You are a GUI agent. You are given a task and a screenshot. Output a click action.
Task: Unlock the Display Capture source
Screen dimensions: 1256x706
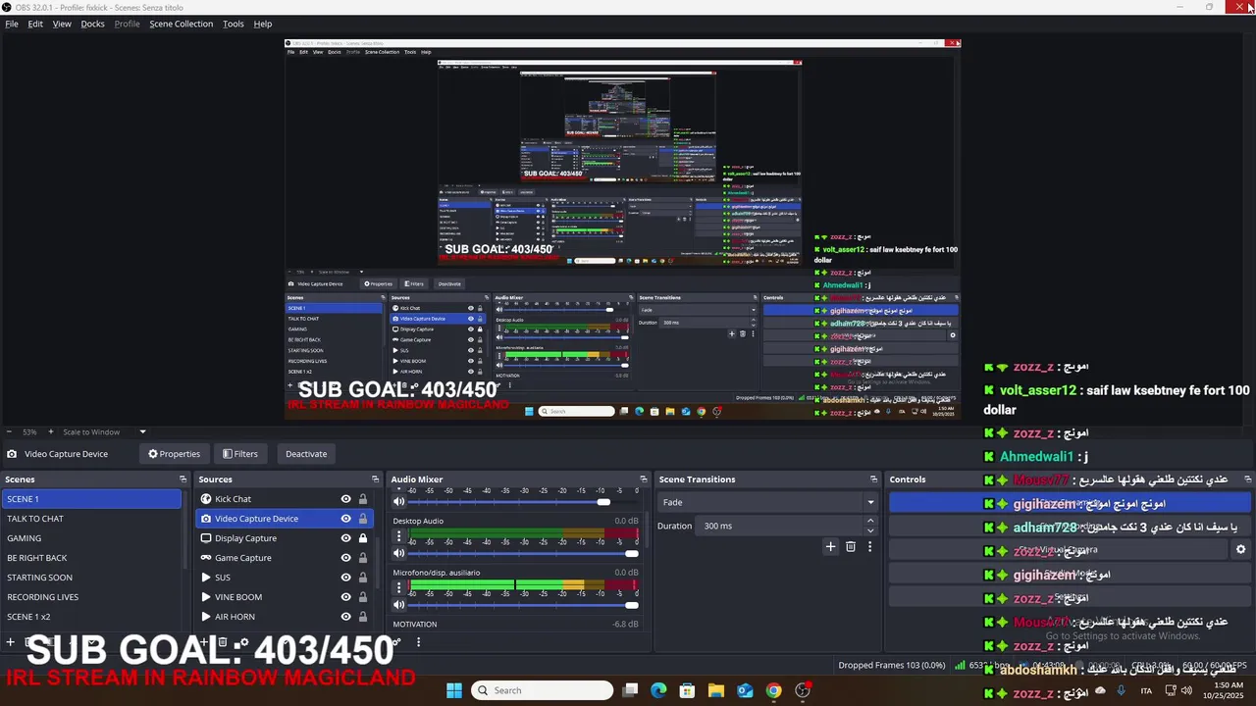coord(363,538)
